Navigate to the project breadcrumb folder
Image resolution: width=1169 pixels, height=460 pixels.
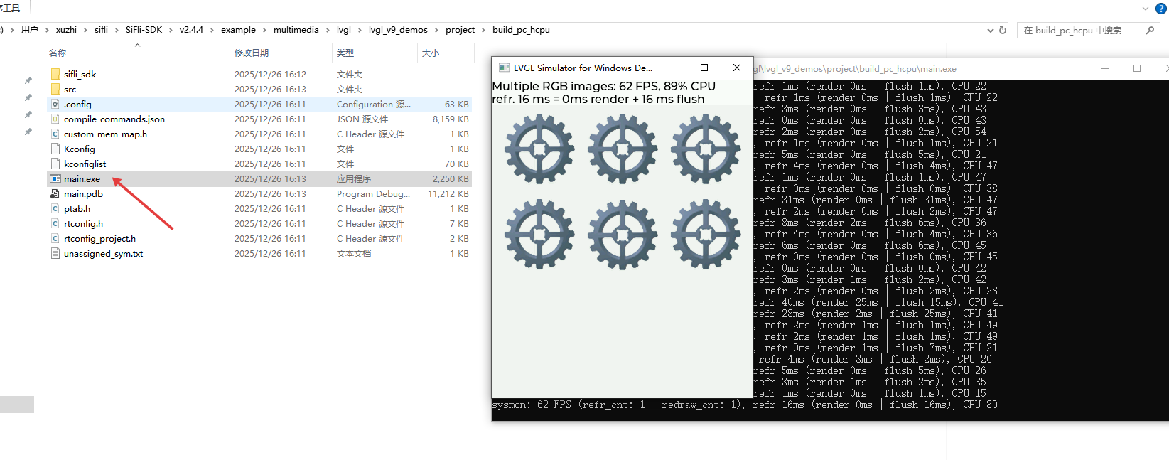click(460, 30)
